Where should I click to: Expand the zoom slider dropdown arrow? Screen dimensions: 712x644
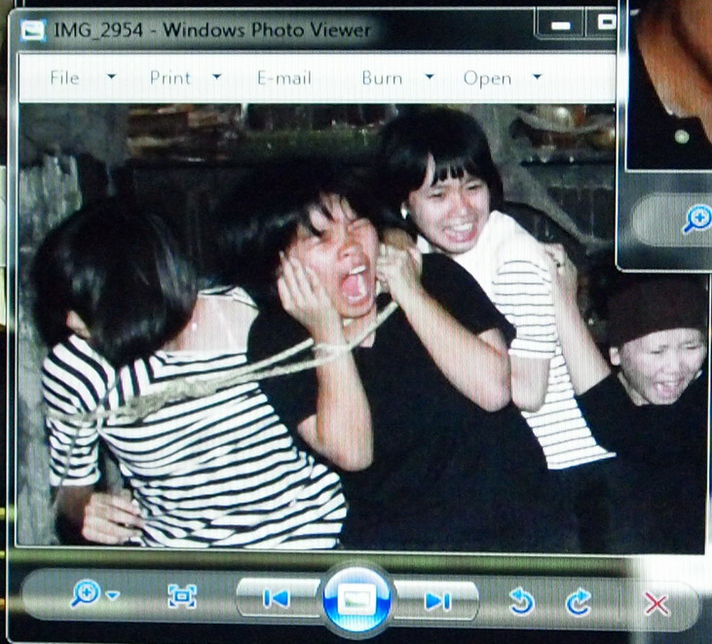click(x=113, y=594)
